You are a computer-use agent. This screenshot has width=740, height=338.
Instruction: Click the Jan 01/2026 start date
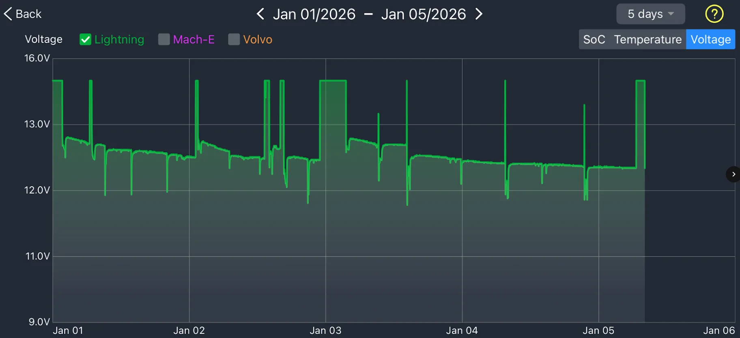coord(314,14)
